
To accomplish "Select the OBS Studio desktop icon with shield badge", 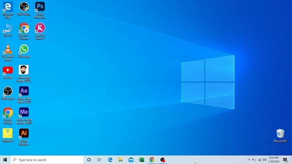I will [24, 9].
